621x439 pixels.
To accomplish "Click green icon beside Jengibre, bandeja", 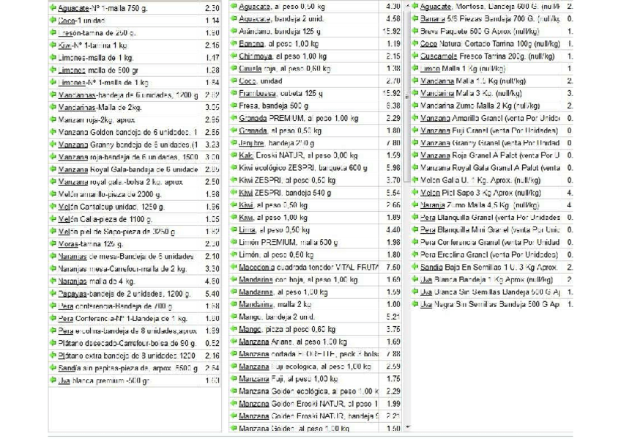I will tap(234, 143).
